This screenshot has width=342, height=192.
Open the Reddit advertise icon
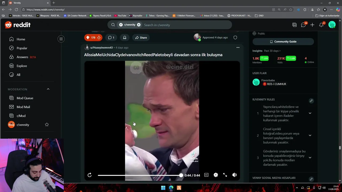point(294,25)
